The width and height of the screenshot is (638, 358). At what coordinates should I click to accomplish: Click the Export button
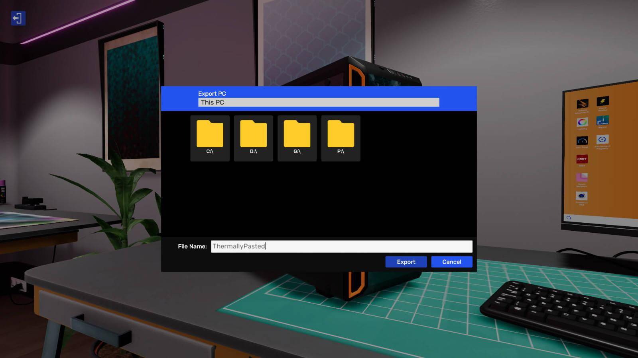pyautogui.click(x=406, y=262)
